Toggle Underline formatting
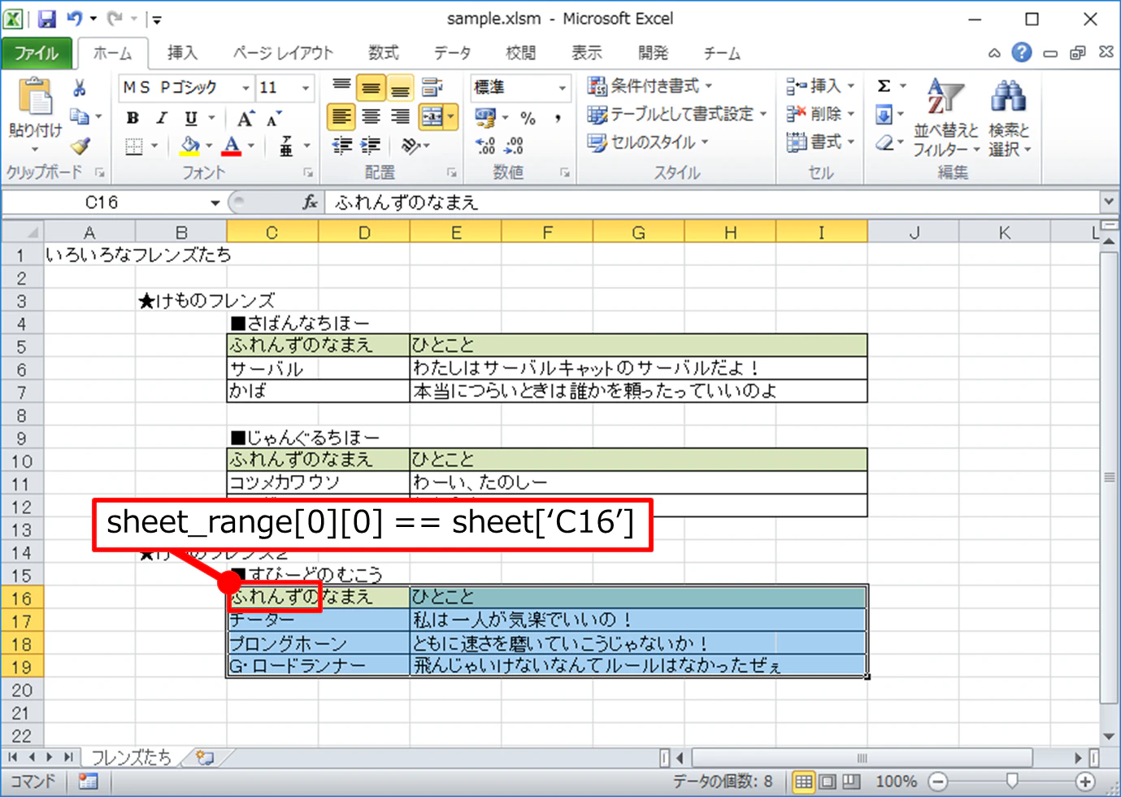 click(191, 118)
